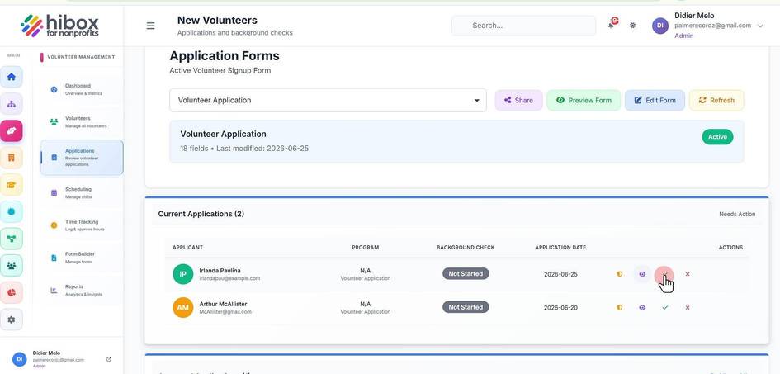This screenshot has width=780, height=374.
Task: Expand the Didier Melo account chevron
Action: (760, 26)
